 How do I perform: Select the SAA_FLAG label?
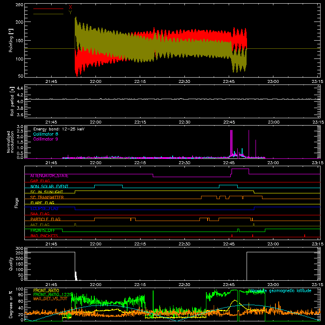pyautogui.click(x=40, y=214)
